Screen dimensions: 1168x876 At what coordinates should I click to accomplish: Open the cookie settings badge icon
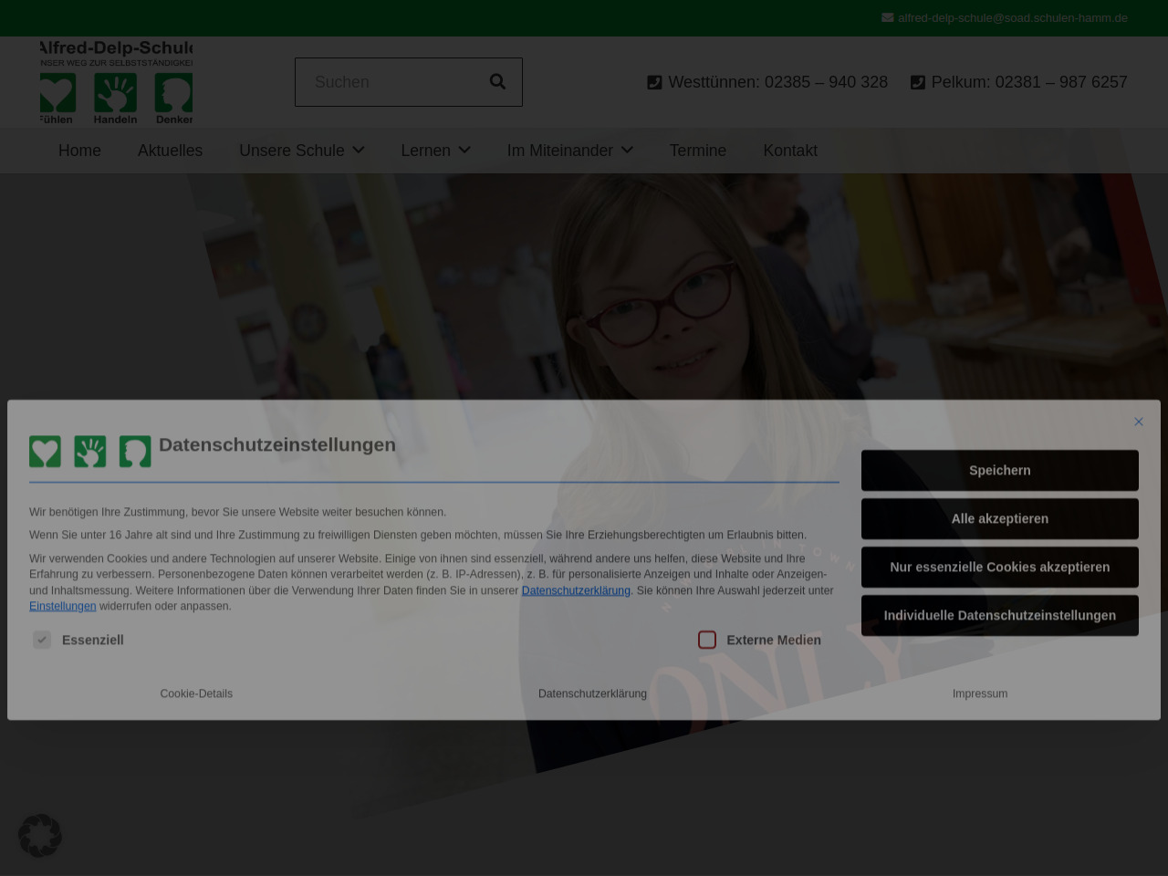(40, 835)
